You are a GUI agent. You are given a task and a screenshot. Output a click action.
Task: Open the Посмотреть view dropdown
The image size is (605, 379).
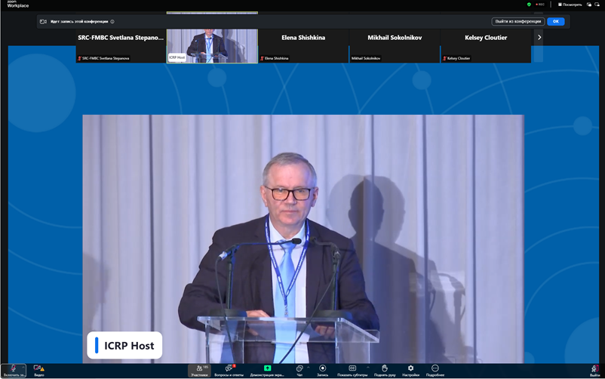(x=570, y=5)
